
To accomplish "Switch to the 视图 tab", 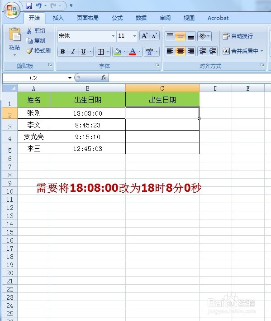I will point(189,18).
